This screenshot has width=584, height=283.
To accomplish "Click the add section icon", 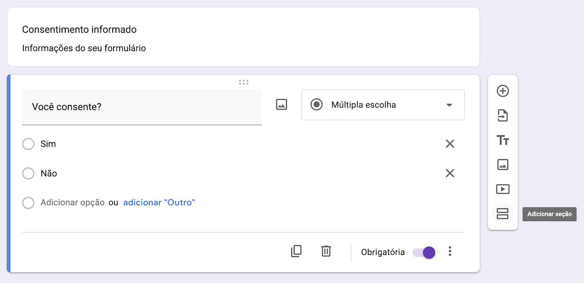I will (x=502, y=213).
